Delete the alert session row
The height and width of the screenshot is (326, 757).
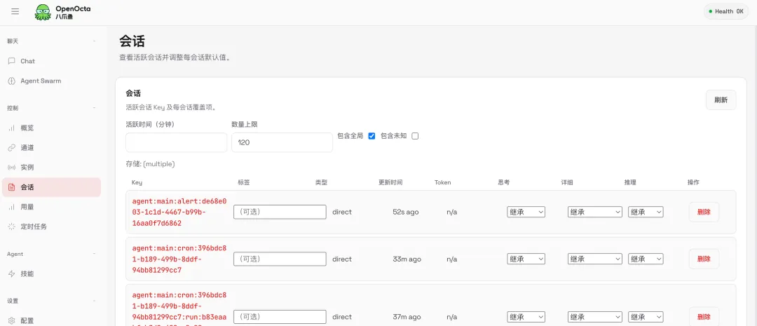(704, 212)
